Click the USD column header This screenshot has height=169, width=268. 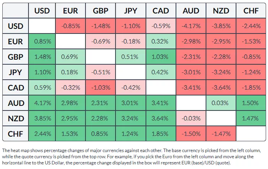coord(42,11)
